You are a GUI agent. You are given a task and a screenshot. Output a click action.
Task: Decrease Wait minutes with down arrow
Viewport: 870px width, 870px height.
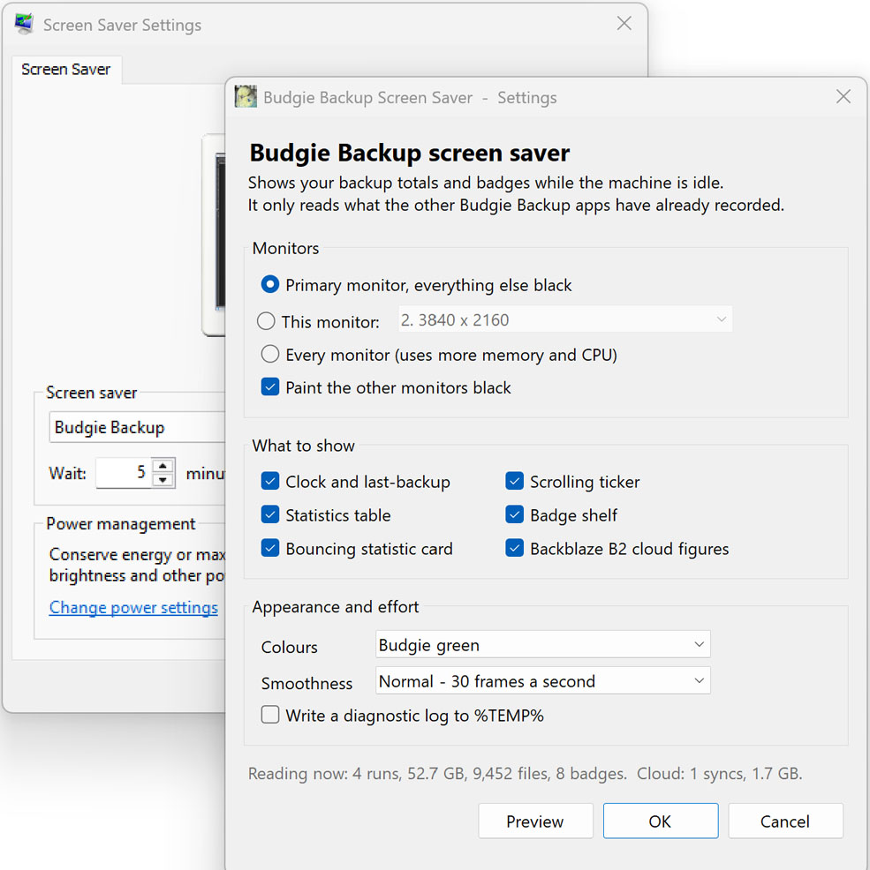click(x=163, y=480)
